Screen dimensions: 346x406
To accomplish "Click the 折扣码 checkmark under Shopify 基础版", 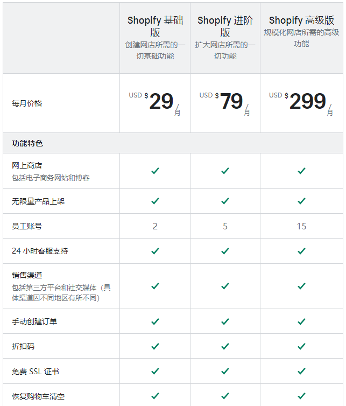I will [x=155, y=346].
